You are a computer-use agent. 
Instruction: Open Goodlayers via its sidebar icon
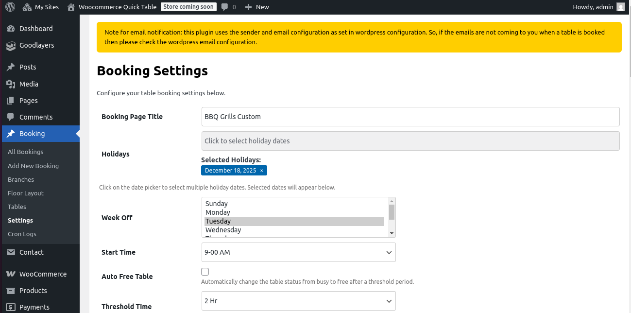[x=11, y=46]
